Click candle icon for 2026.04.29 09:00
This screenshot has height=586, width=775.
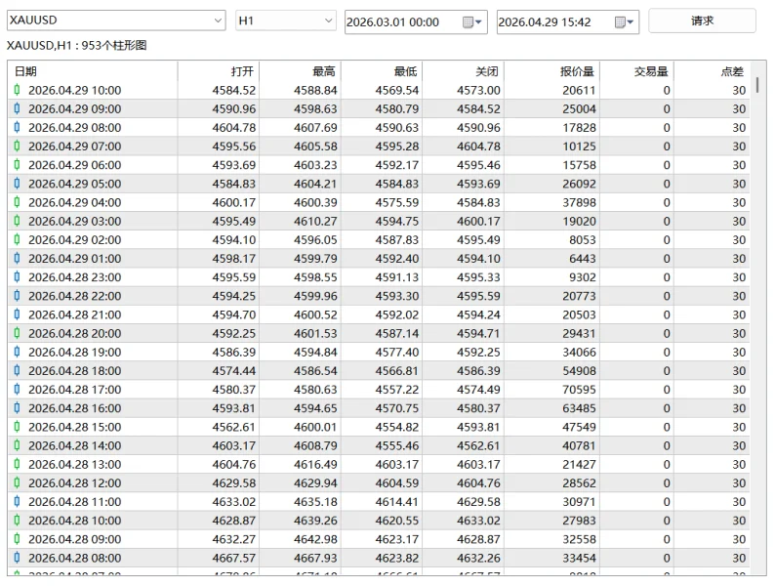point(17,108)
